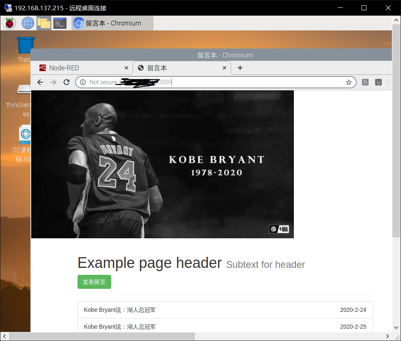This screenshot has height=341, width=401.
Task: Click the Kobe Bryant memorial image
Action: [163, 164]
